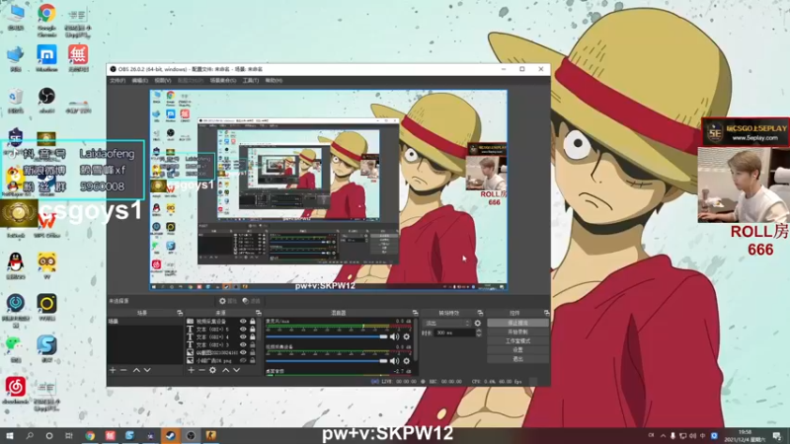Image resolution: width=790 pixels, height=444 pixels.
Task: Open 工具(T) menu in OBS
Action: coord(251,81)
